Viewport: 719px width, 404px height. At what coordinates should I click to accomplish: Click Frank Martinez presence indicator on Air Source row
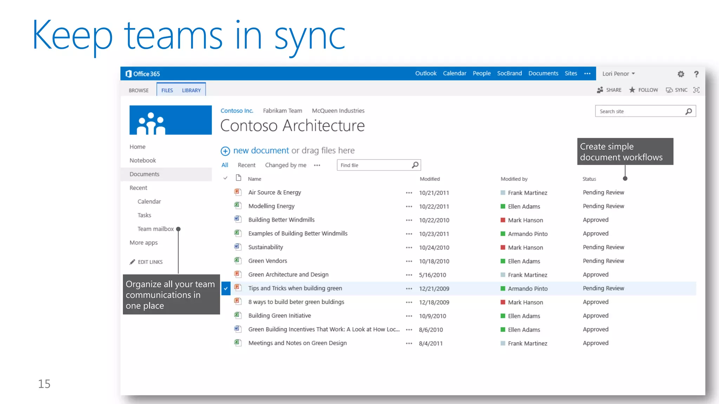(x=503, y=193)
